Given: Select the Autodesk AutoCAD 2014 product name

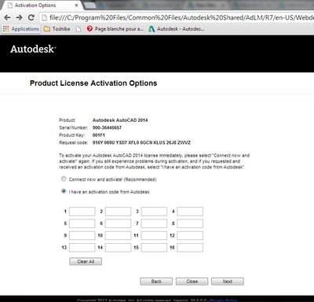Looking at the screenshot, I should click(120, 120).
